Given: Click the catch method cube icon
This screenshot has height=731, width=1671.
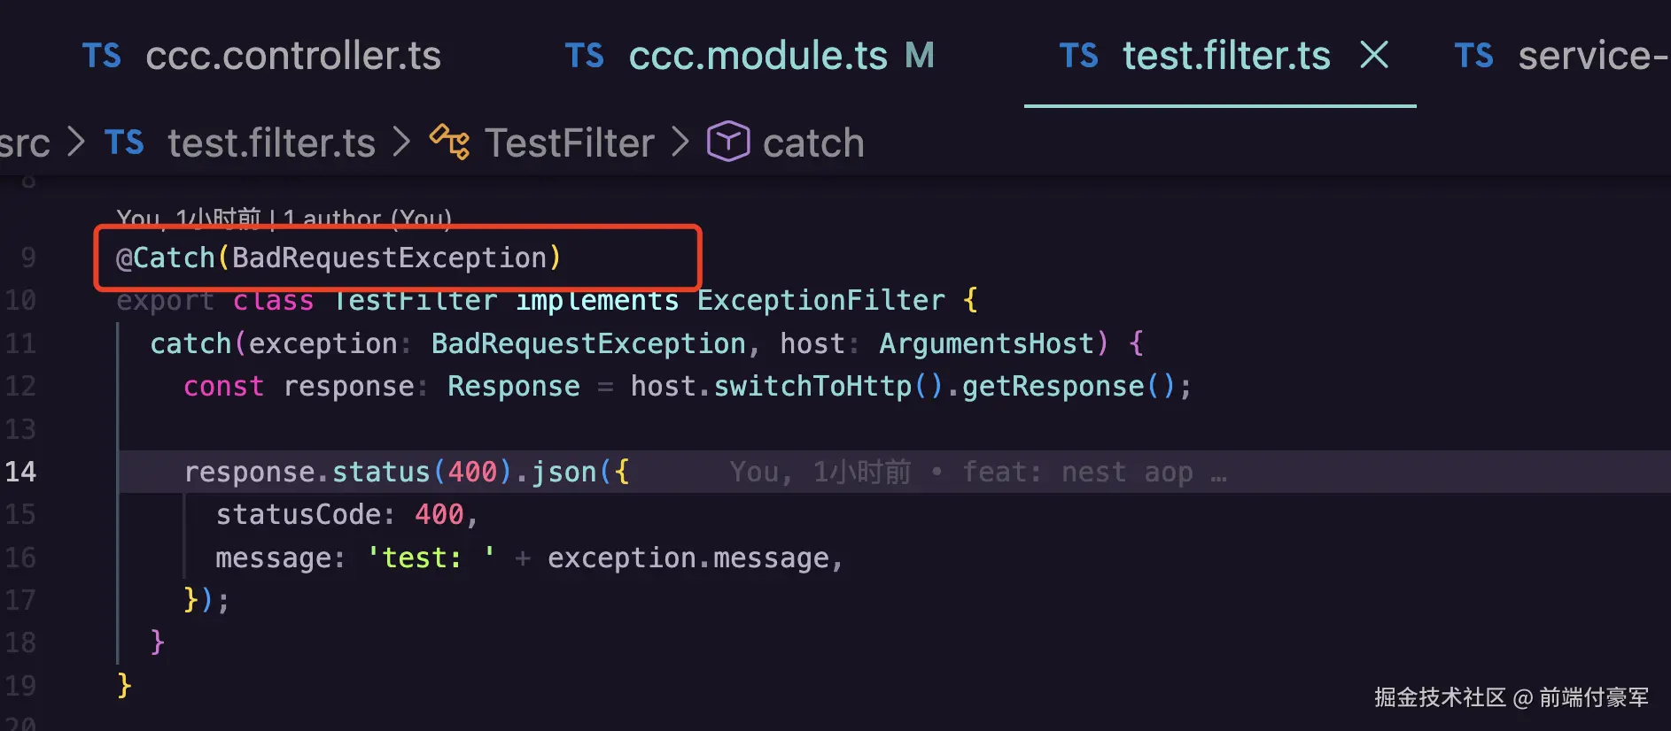Looking at the screenshot, I should [728, 142].
